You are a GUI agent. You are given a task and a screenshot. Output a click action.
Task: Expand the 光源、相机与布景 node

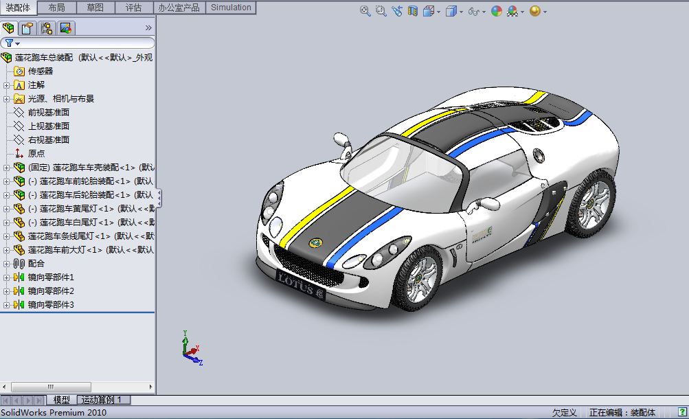click(6, 99)
